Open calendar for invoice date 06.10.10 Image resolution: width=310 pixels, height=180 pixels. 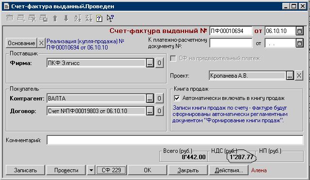point(299,31)
